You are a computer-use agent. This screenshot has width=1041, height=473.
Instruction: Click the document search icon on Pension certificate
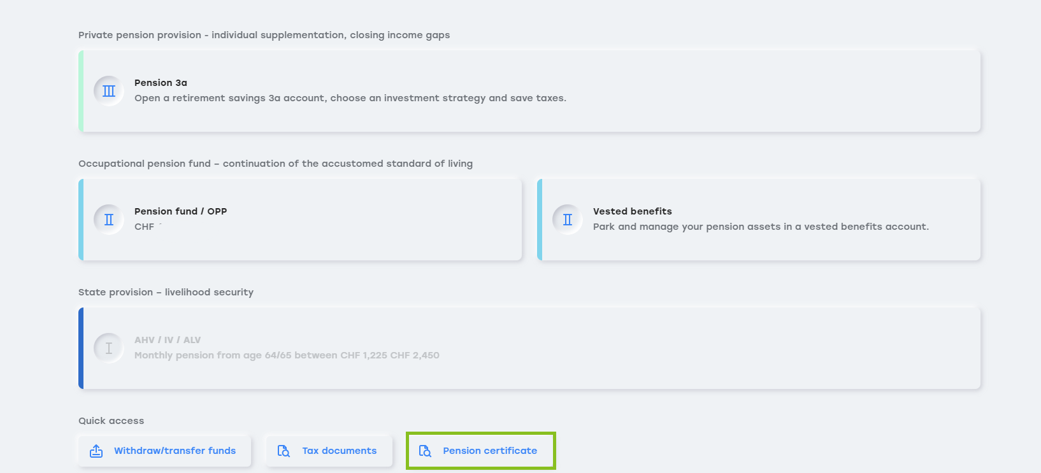click(x=425, y=451)
